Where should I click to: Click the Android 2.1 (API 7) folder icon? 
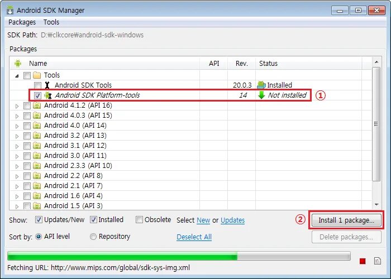[37, 186]
